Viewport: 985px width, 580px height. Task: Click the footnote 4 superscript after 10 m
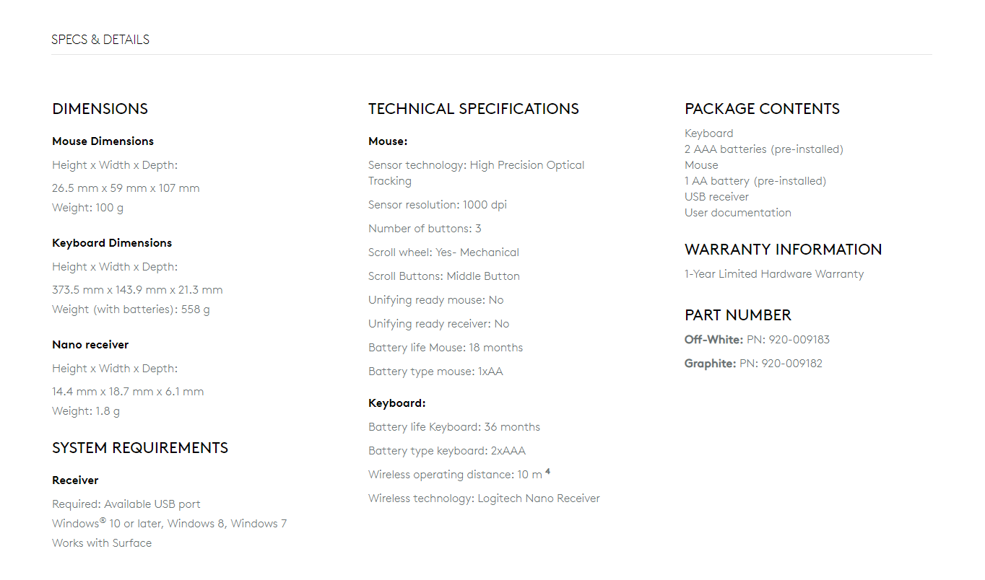coord(548,472)
